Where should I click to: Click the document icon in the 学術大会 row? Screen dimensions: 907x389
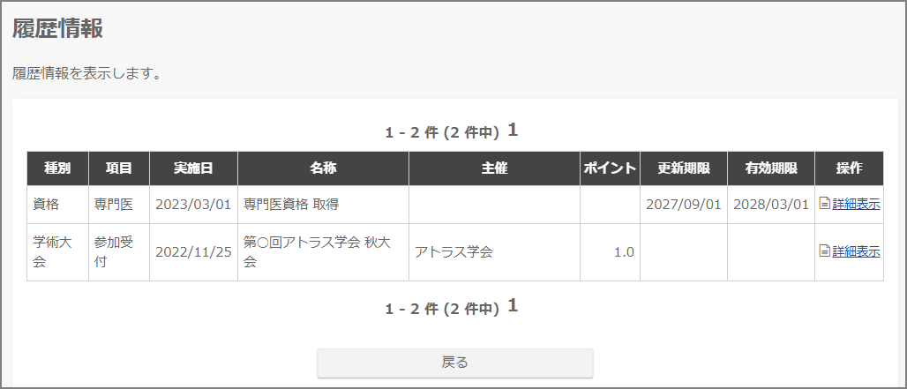pyautogui.click(x=824, y=251)
